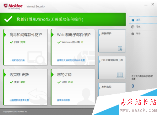Open the 查看防火墙和防垃圾邮件设置 link
Viewport: 157px width, 115px height.
tap(71, 60)
